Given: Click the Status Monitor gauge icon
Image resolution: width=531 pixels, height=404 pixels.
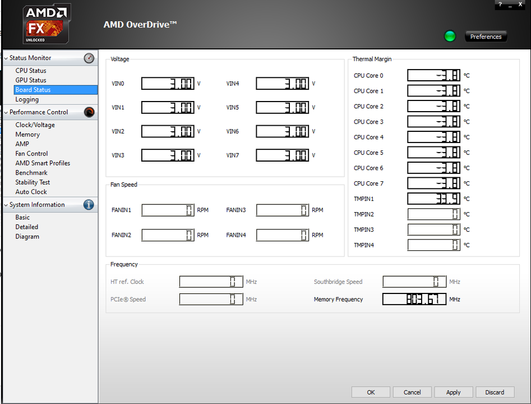Looking at the screenshot, I should 89,58.
